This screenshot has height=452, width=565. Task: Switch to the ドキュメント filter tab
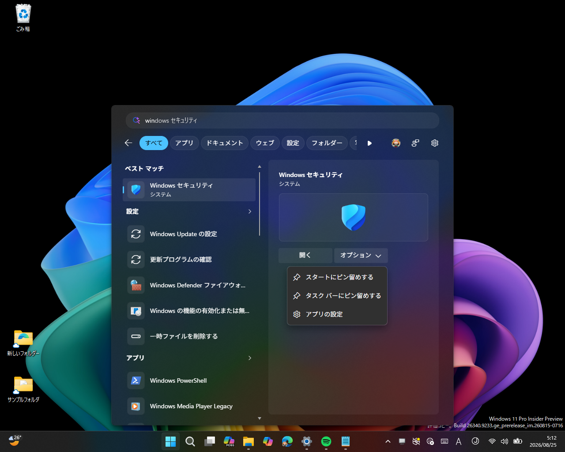(x=225, y=143)
